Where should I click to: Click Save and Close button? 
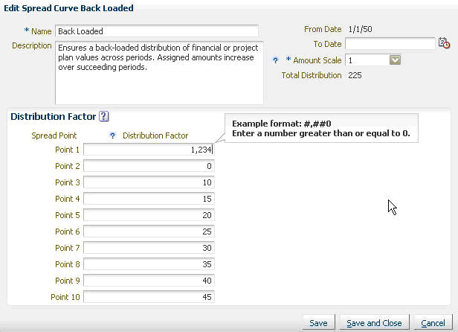tap(374, 323)
